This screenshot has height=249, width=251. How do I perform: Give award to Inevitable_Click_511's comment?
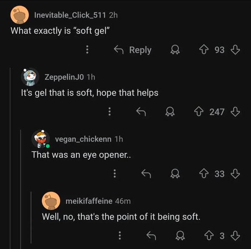click(175, 50)
